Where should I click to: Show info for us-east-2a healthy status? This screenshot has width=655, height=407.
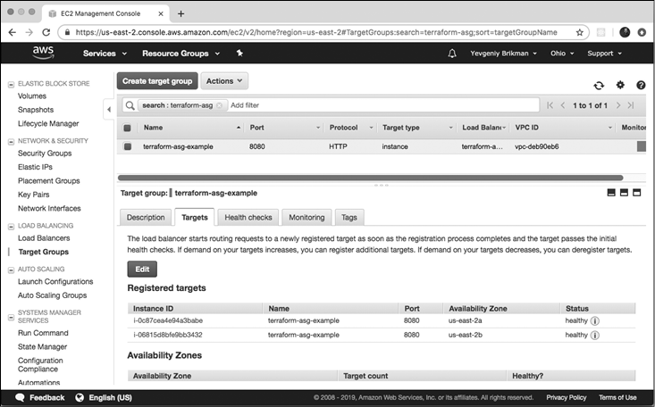[594, 320]
